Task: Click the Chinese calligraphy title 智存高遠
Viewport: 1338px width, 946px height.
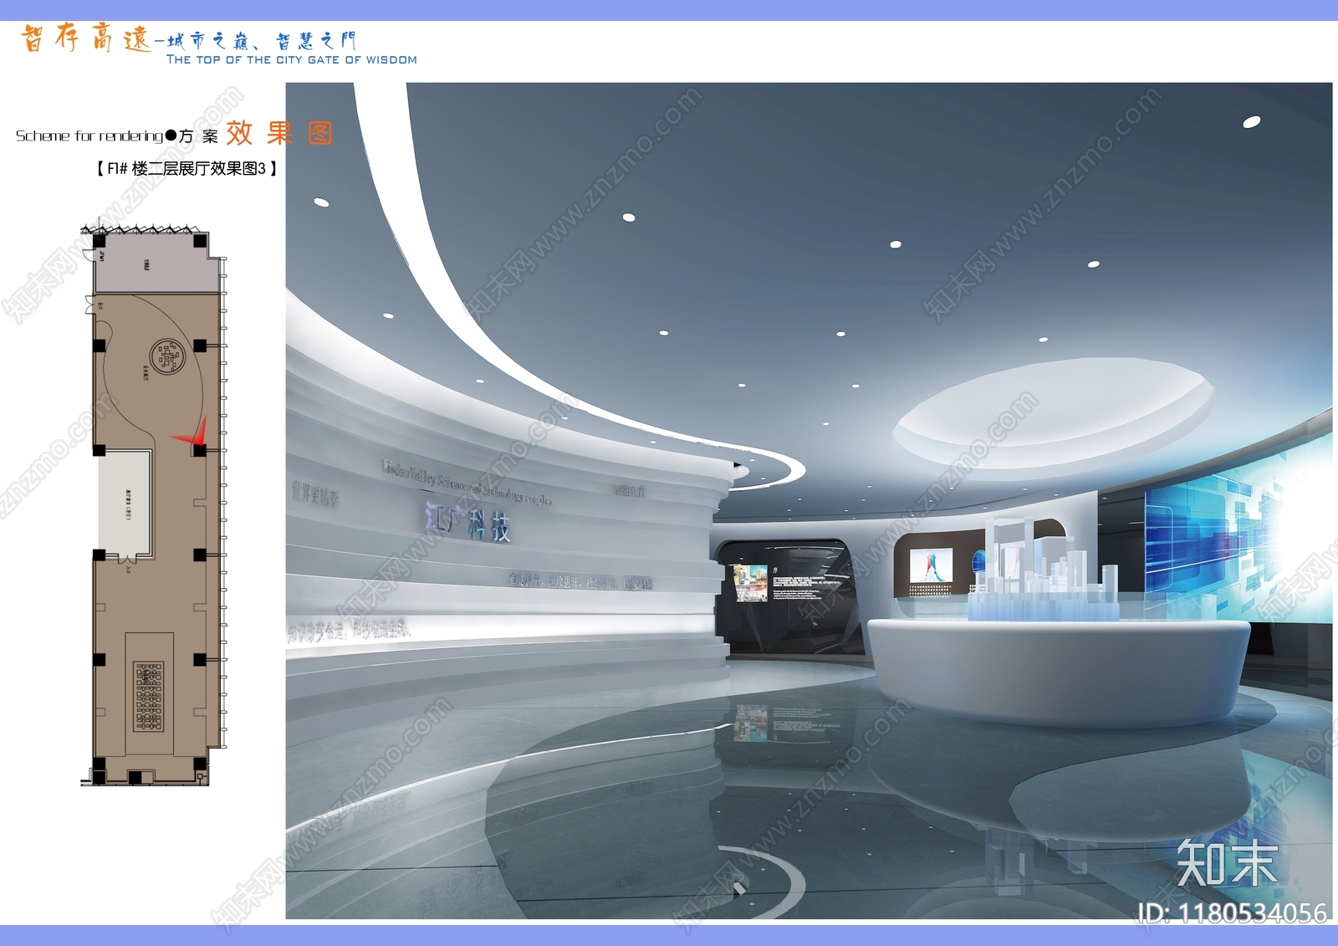Action: click(x=85, y=38)
